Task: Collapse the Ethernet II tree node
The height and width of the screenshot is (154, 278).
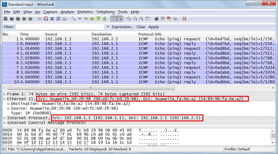Action: tap(5, 99)
